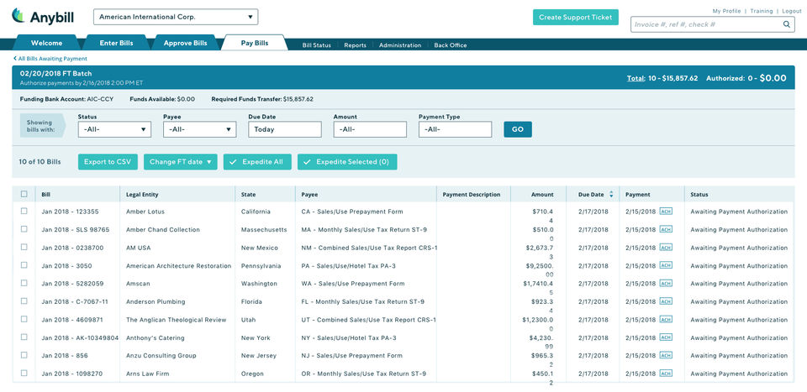Open the Back Office menu
This screenshot has width=807, height=392.
[x=451, y=45]
